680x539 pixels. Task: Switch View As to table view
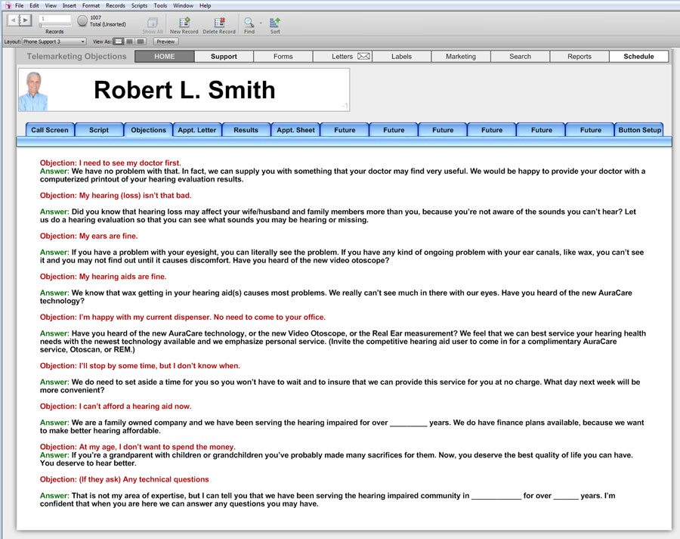pyautogui.click(x=140, y=42)
